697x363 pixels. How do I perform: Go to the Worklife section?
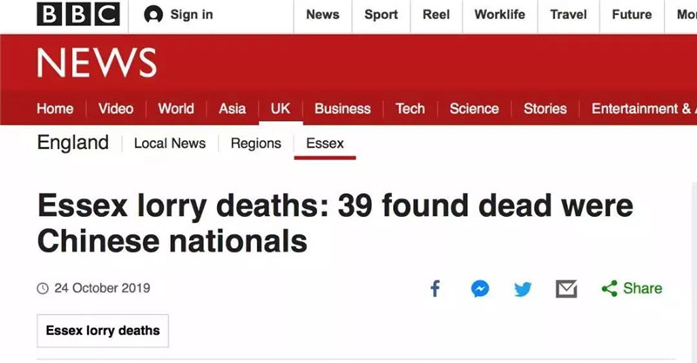tap(499, 15)
